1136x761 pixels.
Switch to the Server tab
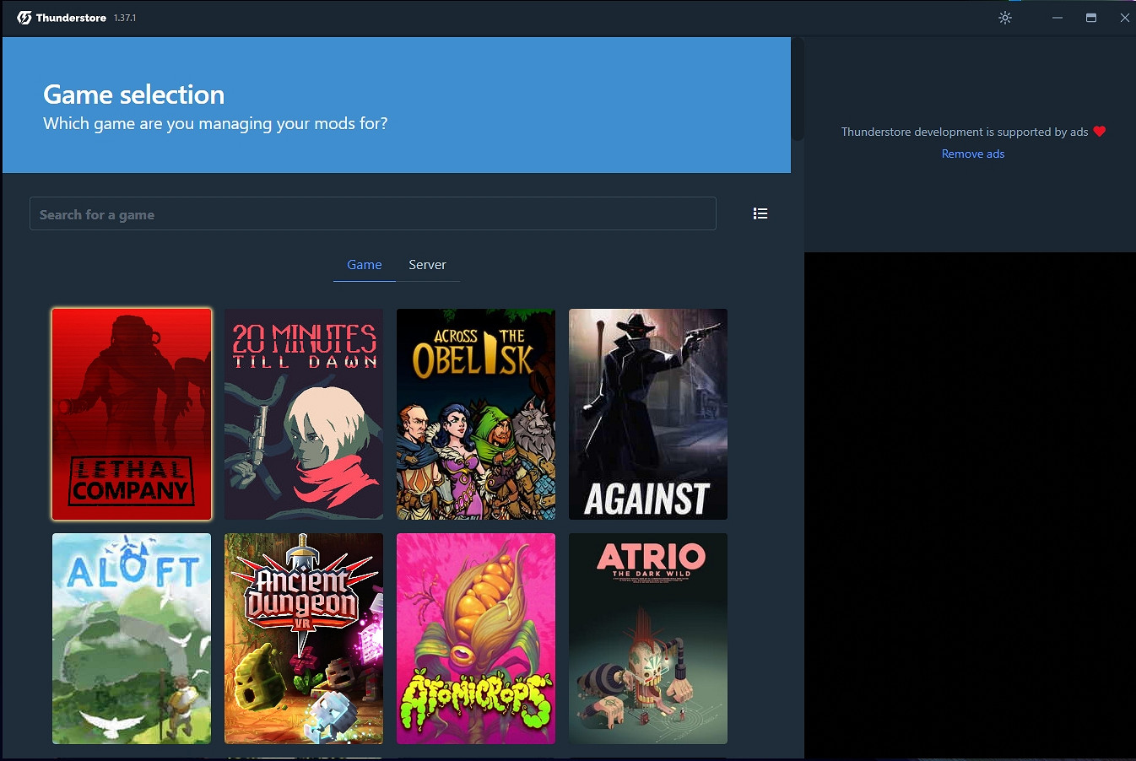point(427,265)
